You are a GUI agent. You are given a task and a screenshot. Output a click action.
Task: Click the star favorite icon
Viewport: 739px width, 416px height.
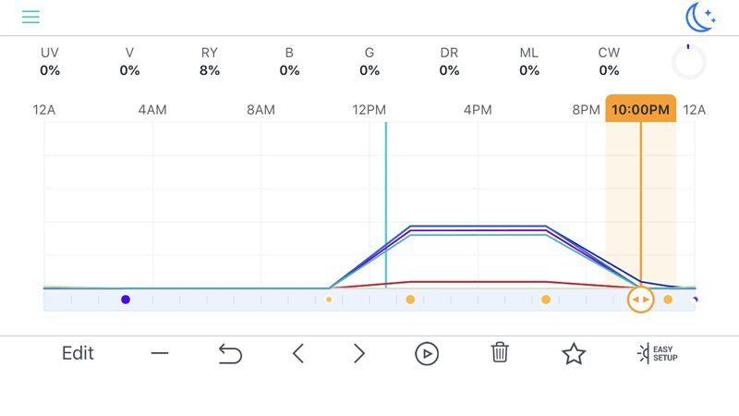point(574,353)
